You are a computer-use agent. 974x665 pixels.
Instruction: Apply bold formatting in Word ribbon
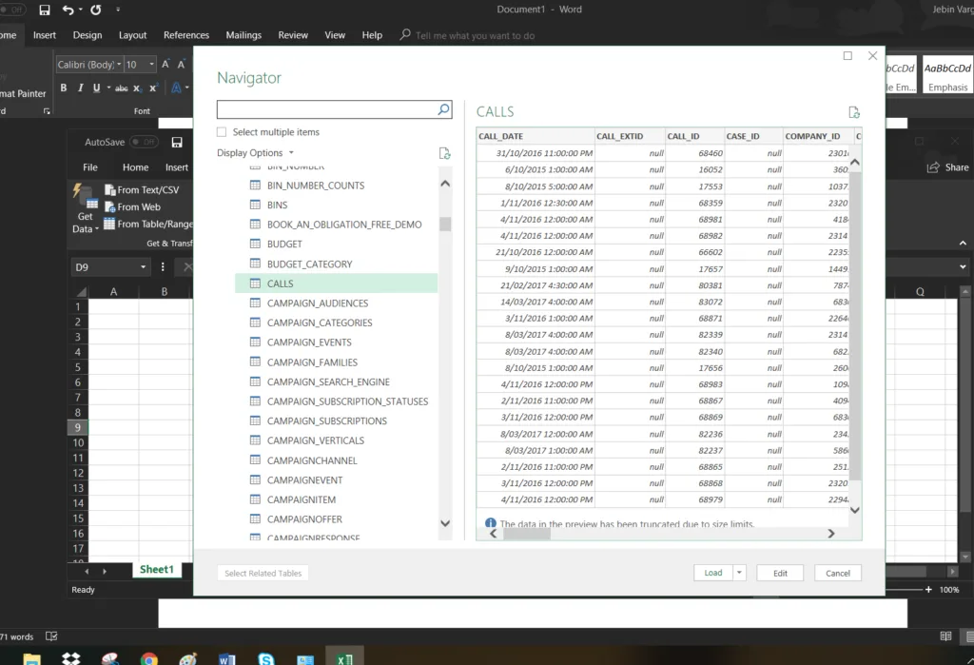(65, 88)
